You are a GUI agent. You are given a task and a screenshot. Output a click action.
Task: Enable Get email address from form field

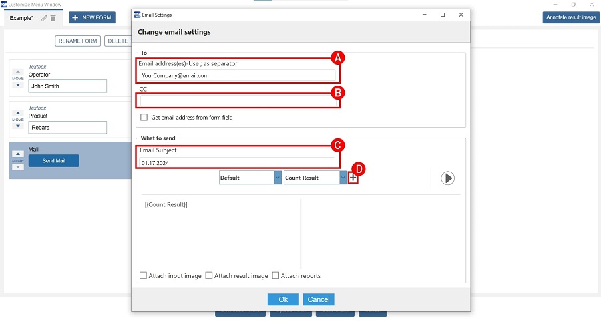point(144,118)
